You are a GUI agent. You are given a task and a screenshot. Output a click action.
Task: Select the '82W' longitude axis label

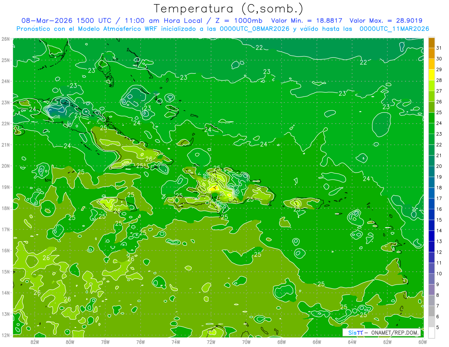coord(34,342)
